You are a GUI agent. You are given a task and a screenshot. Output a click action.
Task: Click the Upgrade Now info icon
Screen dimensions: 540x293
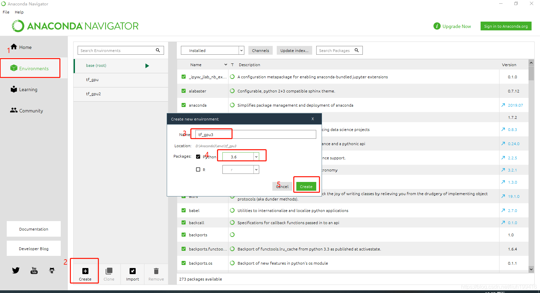point(437,26)
